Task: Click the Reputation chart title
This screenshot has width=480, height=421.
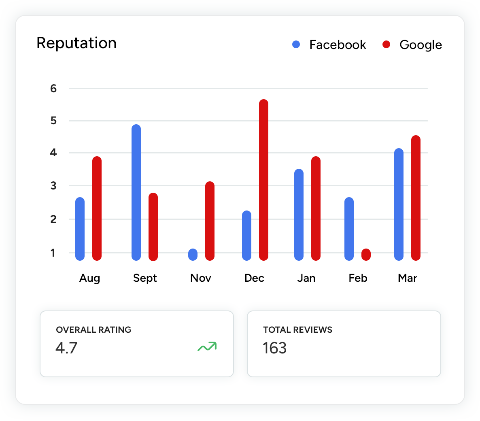Action: tap(76, 43)
